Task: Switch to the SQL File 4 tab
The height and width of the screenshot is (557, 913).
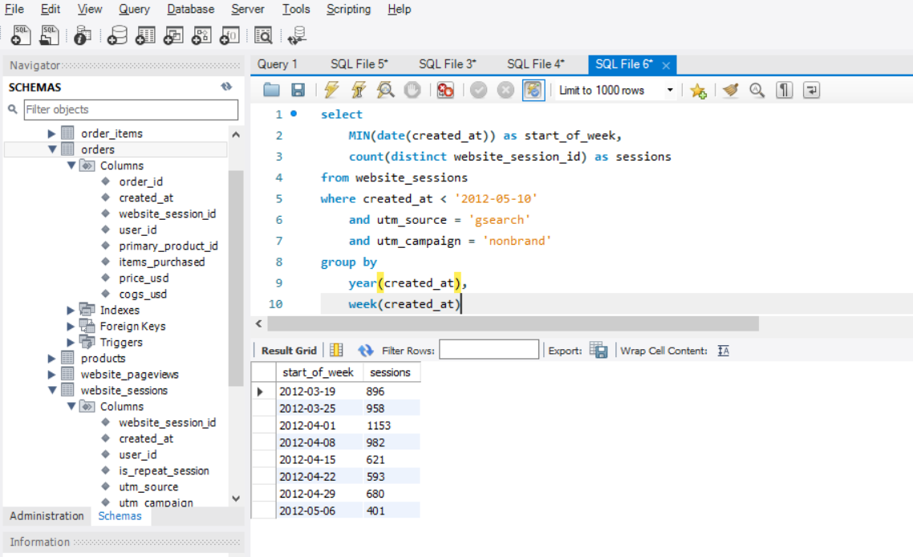Action: pos(535,64)
